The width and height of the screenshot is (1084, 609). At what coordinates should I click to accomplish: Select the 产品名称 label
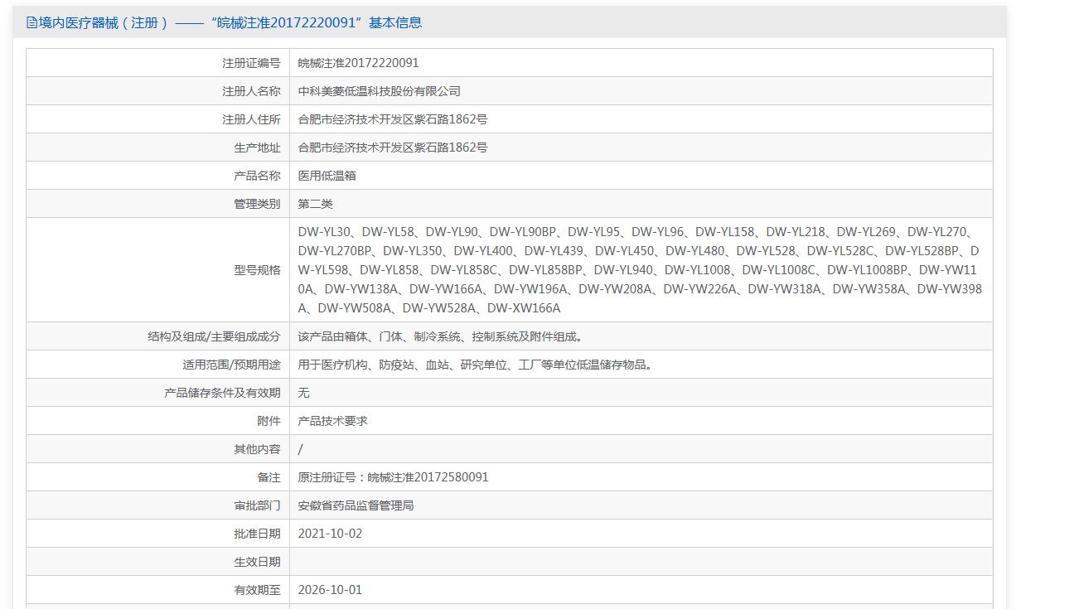(x=257, y=176)
